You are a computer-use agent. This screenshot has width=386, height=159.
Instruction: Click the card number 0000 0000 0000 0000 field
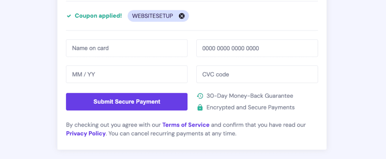click(257, 48)
